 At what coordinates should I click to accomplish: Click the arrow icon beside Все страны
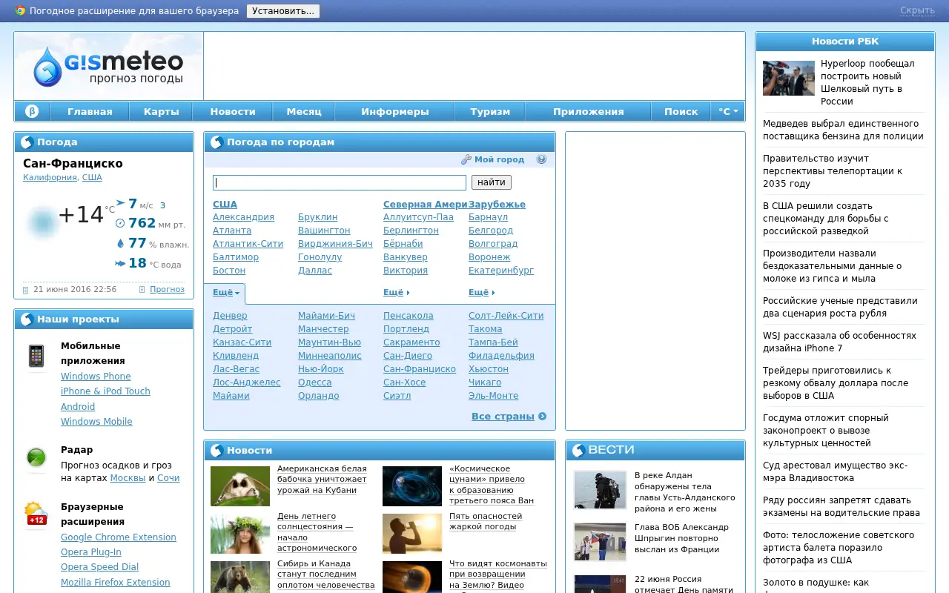pos(543,417)
